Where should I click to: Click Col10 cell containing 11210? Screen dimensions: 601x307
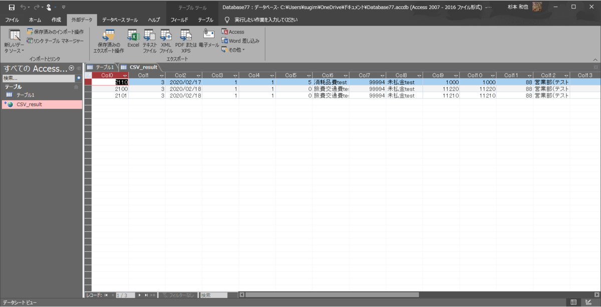[x=478, y=95]
